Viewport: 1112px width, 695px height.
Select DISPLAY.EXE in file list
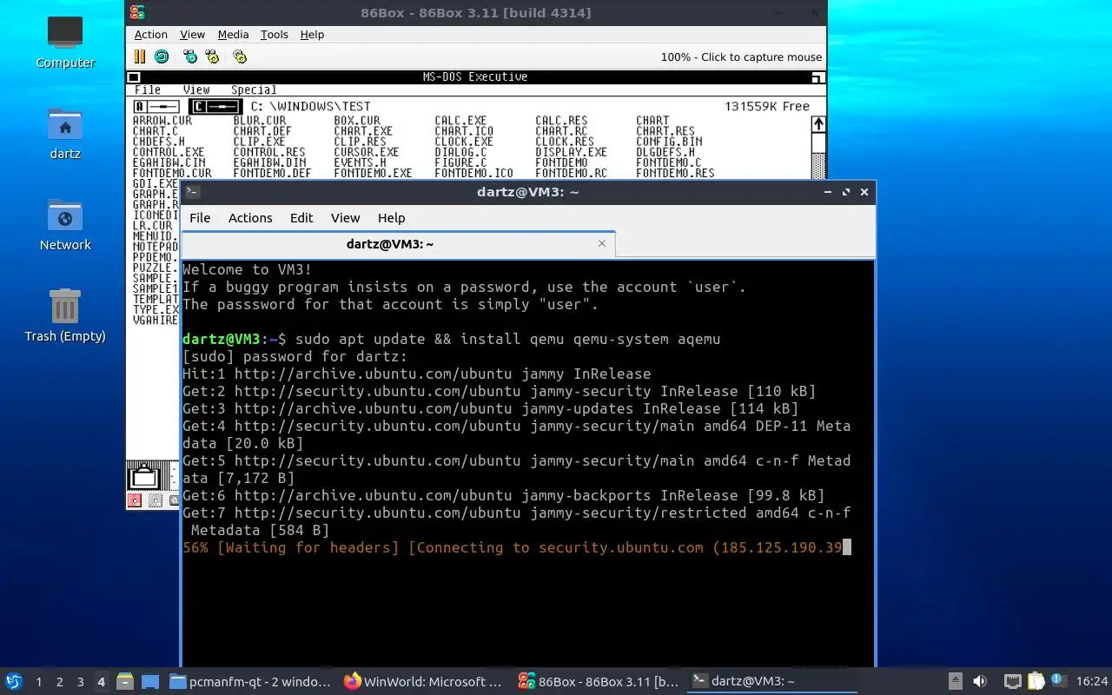(571, 152)
